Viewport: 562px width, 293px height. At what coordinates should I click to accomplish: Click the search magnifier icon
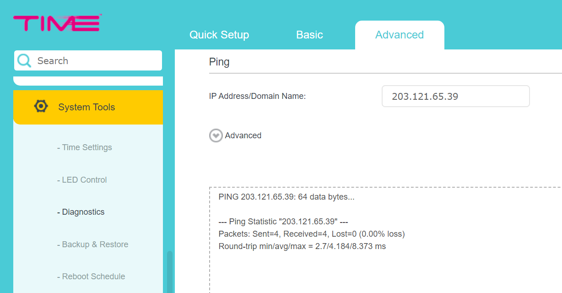(x=24, y=60)
